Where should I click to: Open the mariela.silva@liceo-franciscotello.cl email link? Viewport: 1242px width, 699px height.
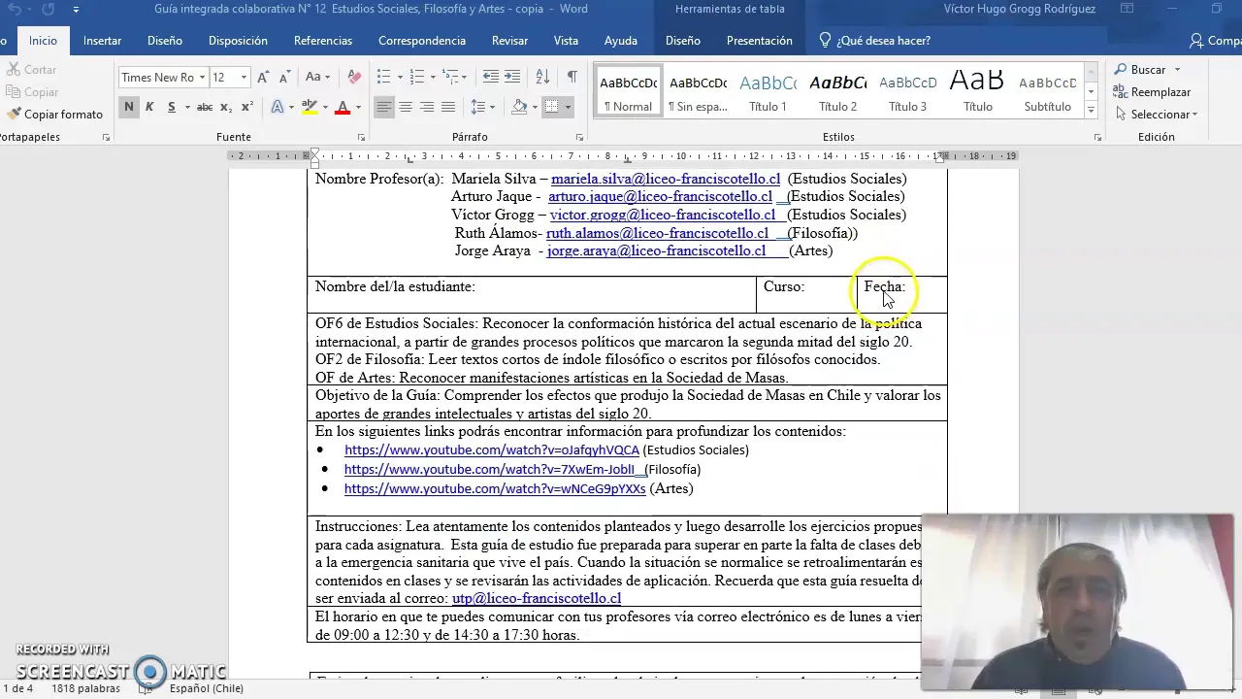point(666,179)
